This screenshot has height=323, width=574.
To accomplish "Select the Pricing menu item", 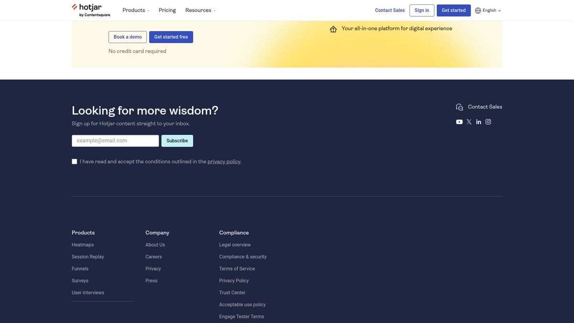I will (167, 10).
